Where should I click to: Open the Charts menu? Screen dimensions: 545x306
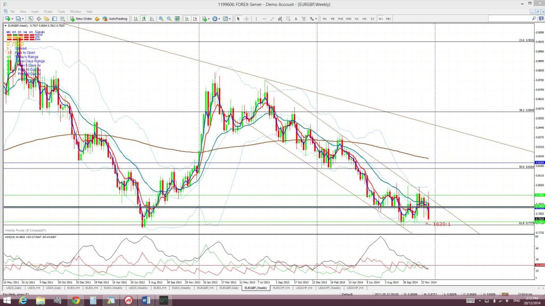(48, 12)
